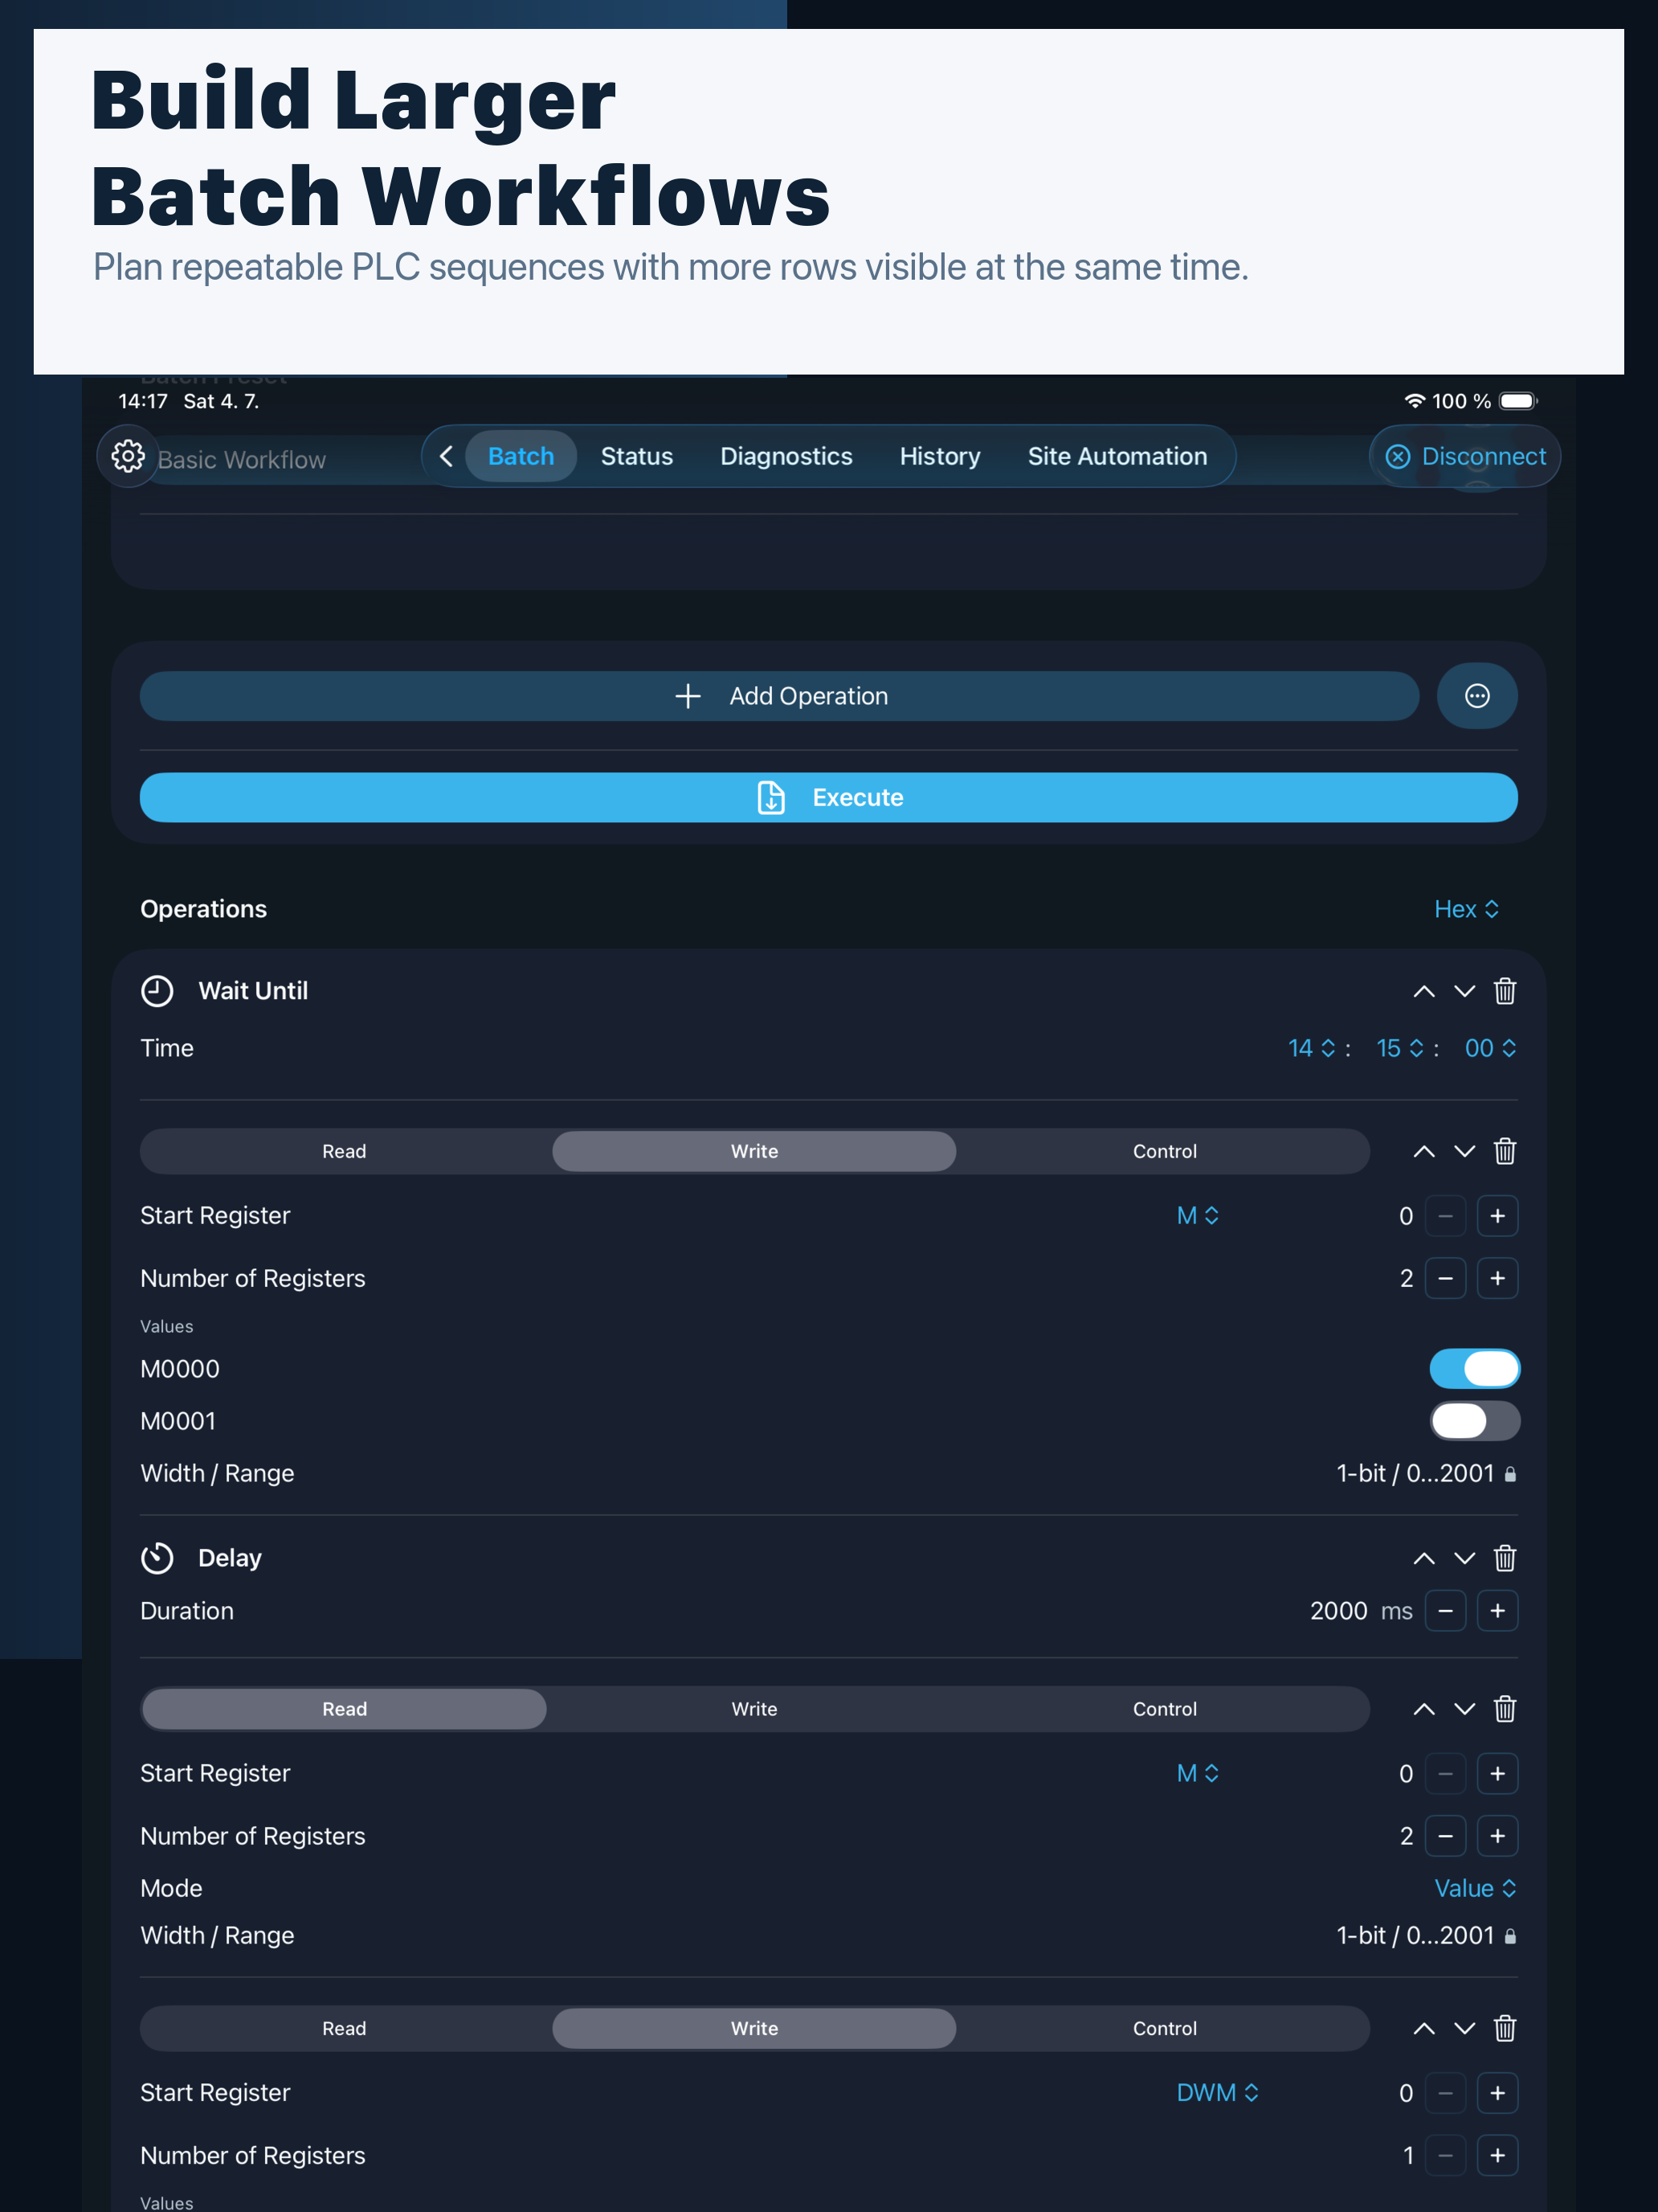
Task: Increase Start Register in DWM operation
Action: (x=1497, y=2093)
